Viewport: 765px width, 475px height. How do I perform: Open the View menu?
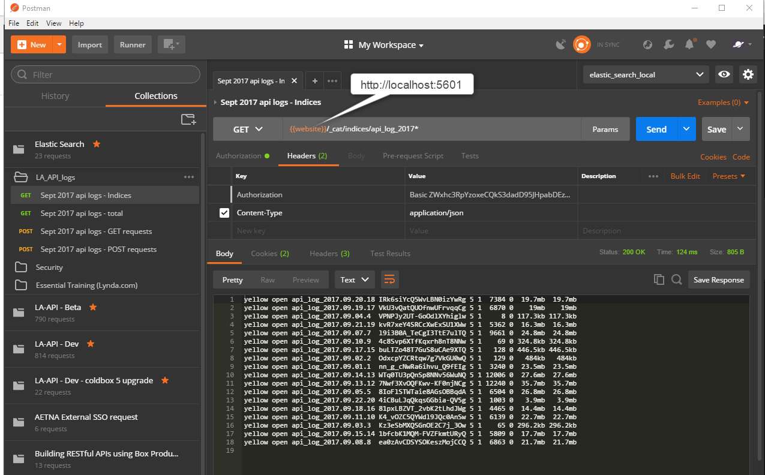click(x=54, y=23)
